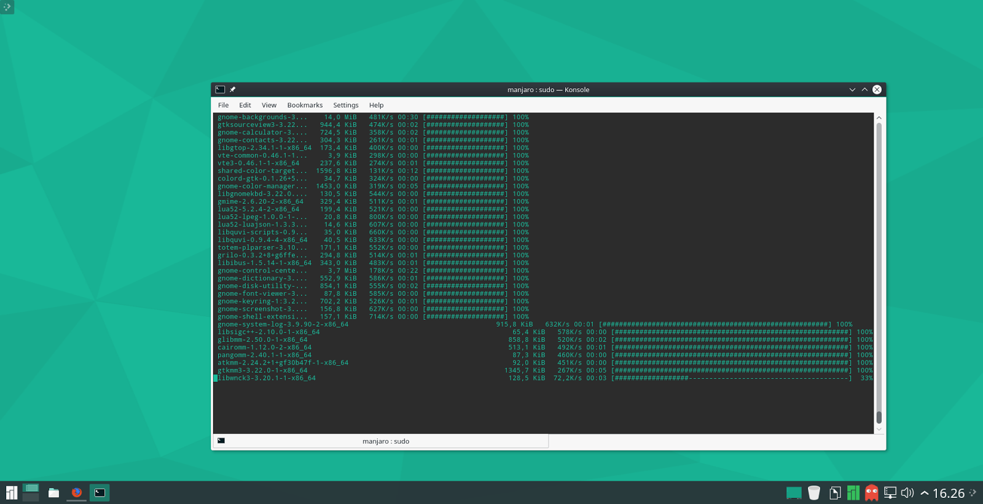Switch to the second virtual desktop in pager
983x504 pixels.
click(x=31, y=497)
